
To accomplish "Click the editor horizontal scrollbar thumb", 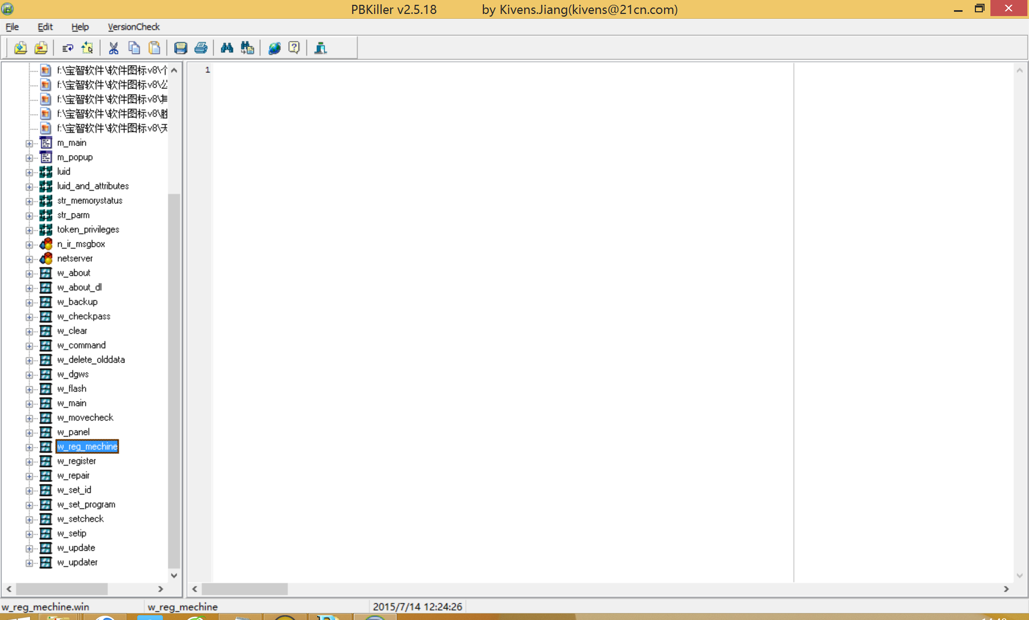I will coord(244,589).
